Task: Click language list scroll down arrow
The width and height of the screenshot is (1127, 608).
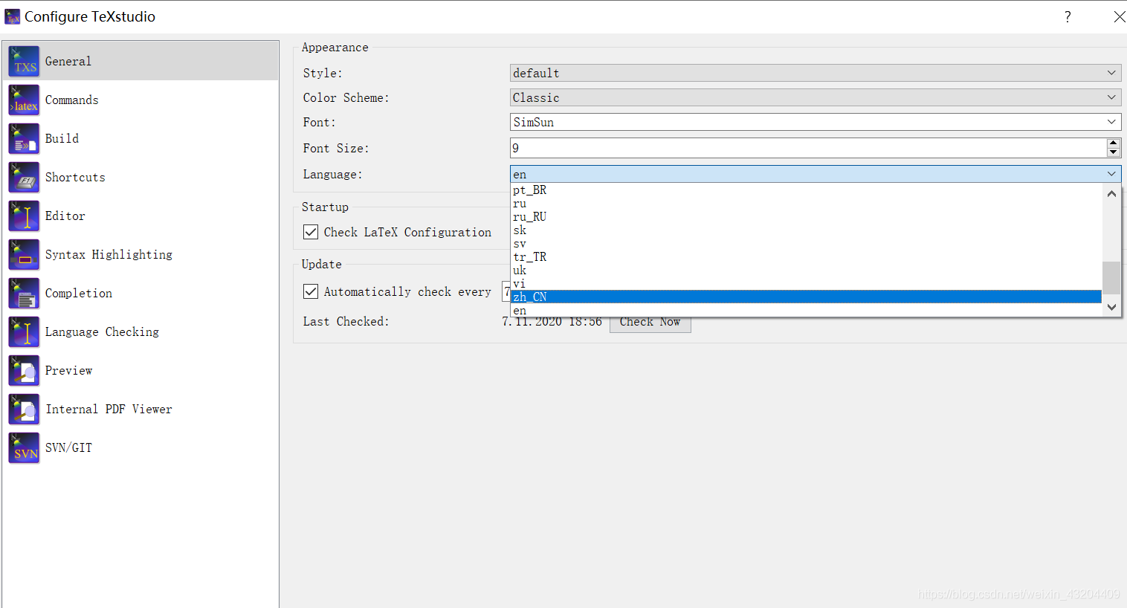Action: coord(1111,307)
